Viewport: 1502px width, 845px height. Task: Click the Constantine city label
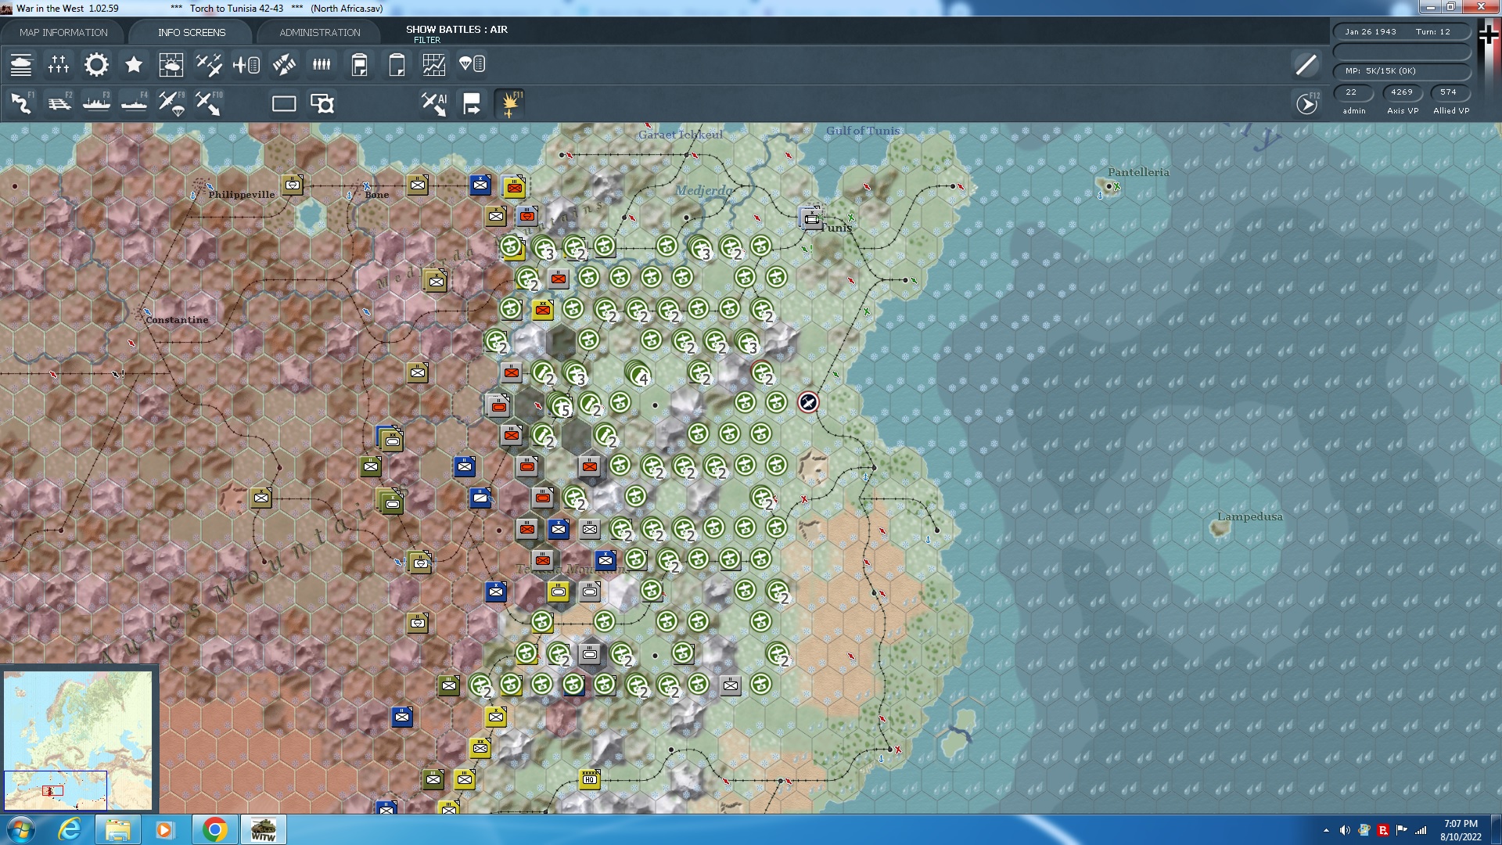coord(177,320)
